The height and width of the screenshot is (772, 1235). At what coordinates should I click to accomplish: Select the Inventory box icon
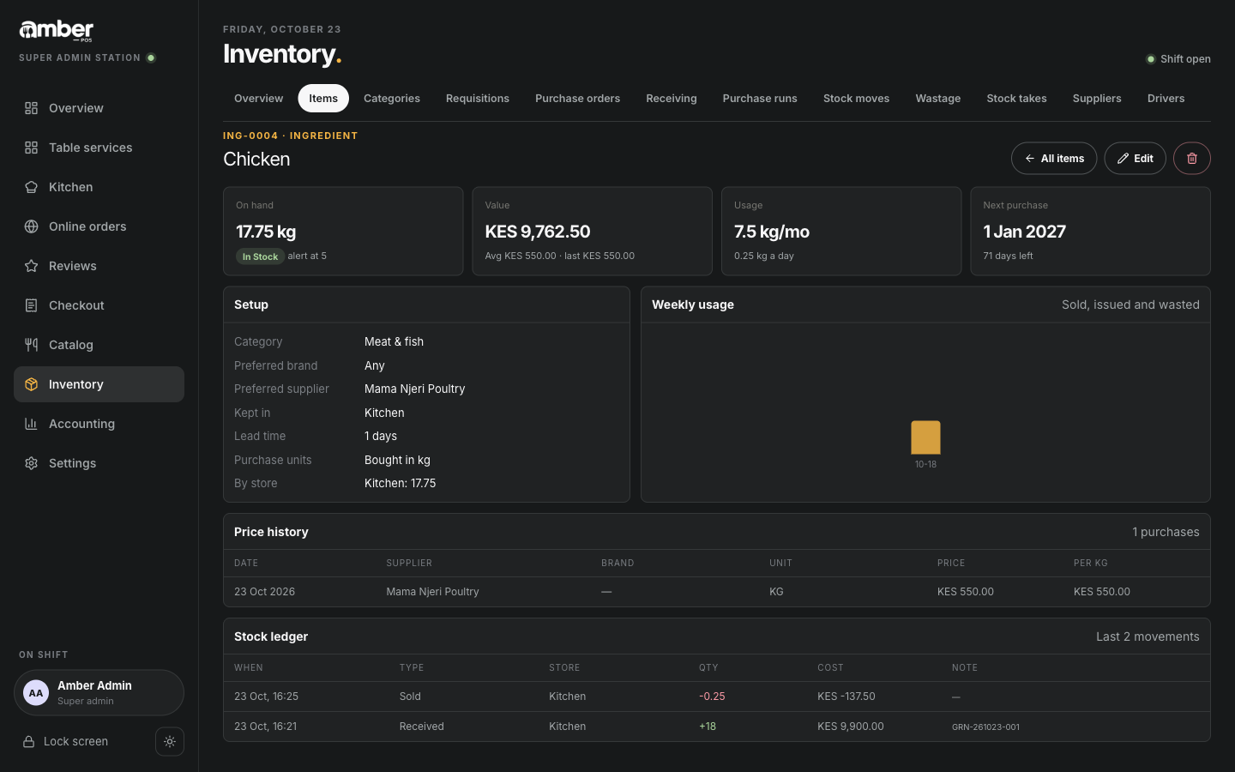[x=31, y=384]
